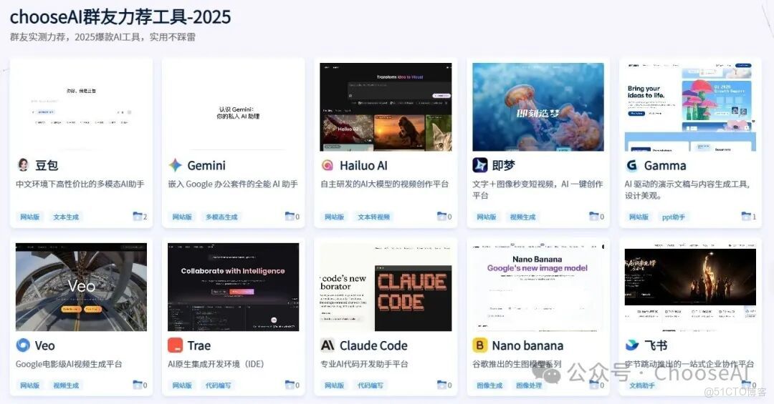Screen dimensions: 774x404
Task: Click the heading chooseAI群友力荐工具-2025
Action: [120, 17]
